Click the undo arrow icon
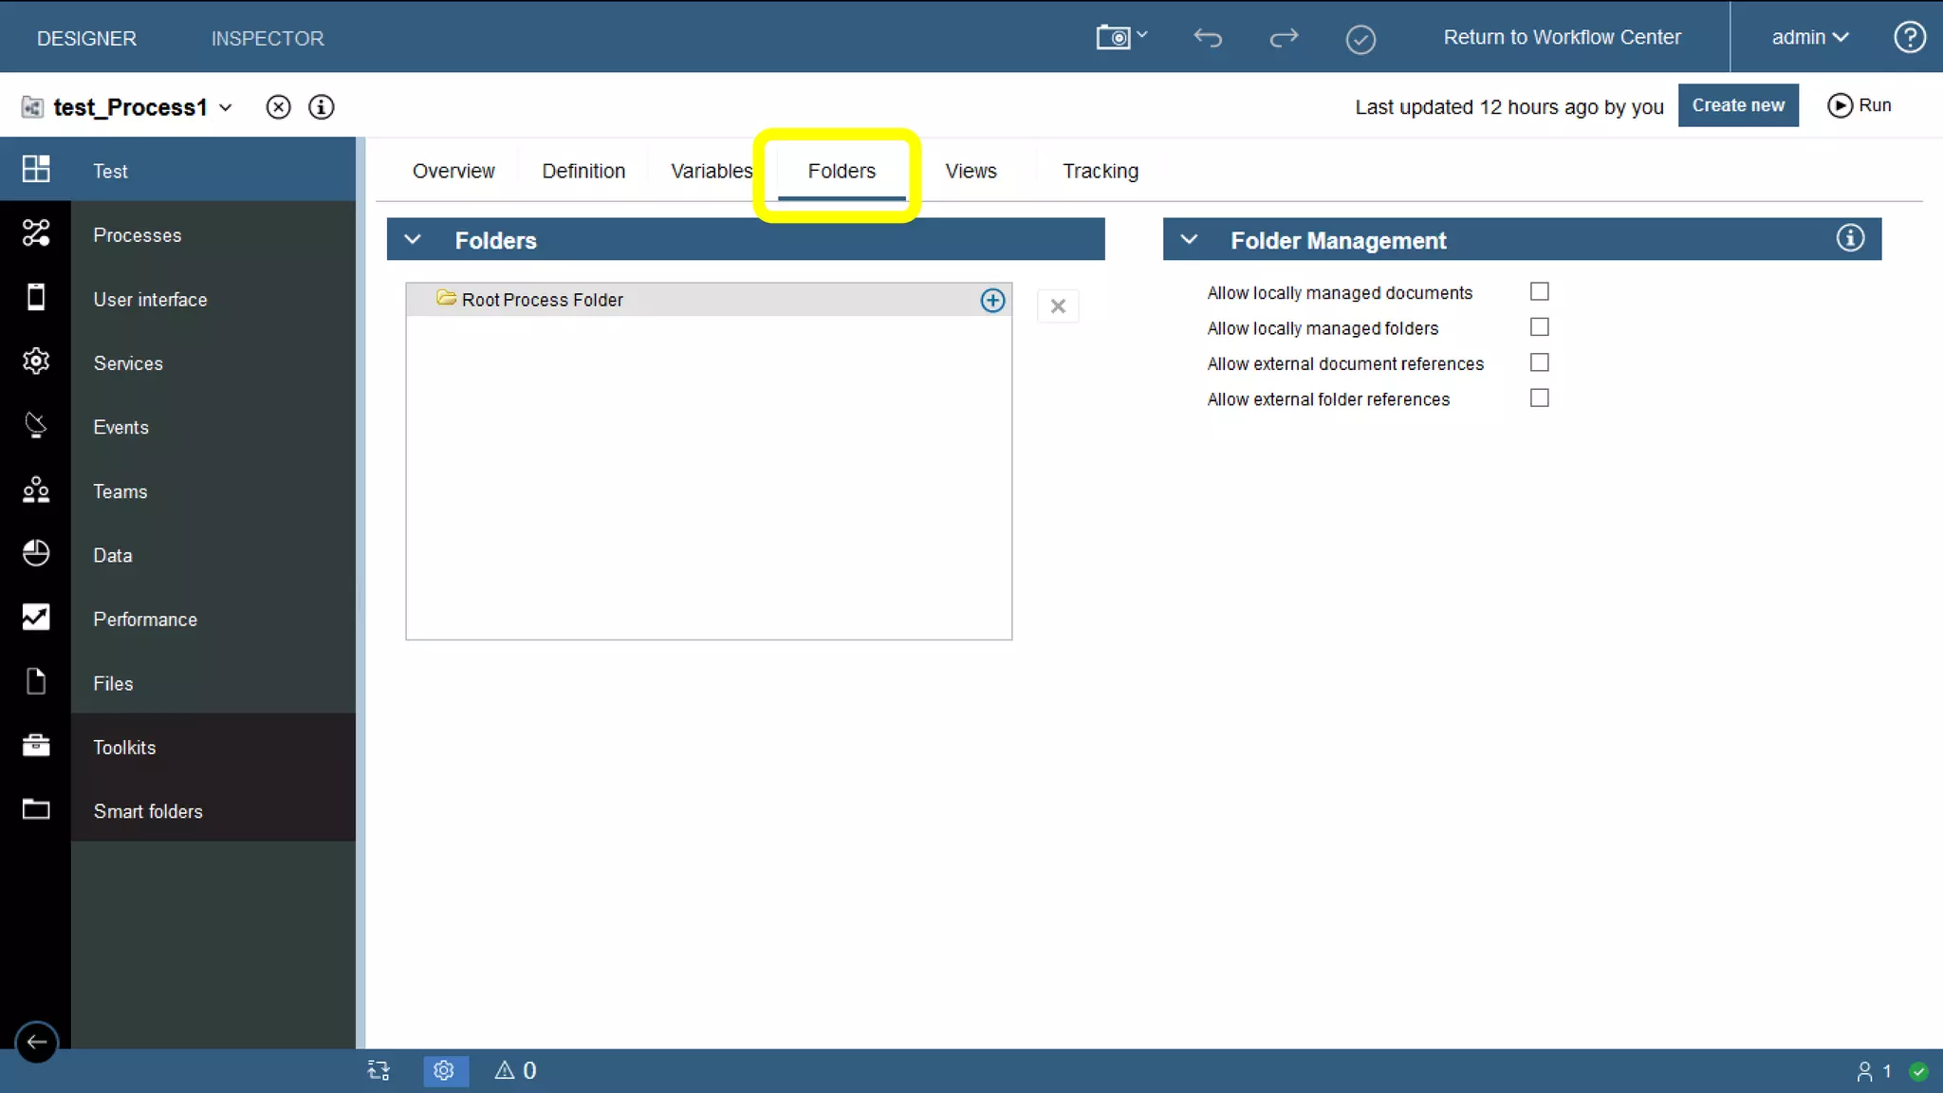This screenshot has height=1093, width=1943. [x=1207, y=38]
